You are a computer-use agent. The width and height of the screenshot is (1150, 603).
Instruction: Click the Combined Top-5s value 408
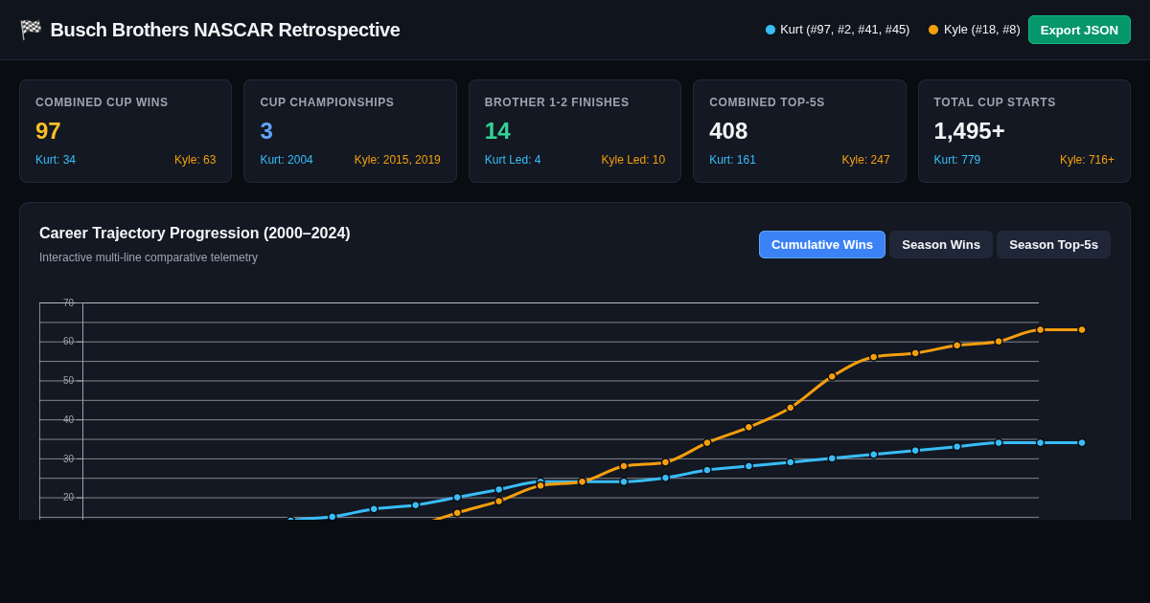(728, 131)
